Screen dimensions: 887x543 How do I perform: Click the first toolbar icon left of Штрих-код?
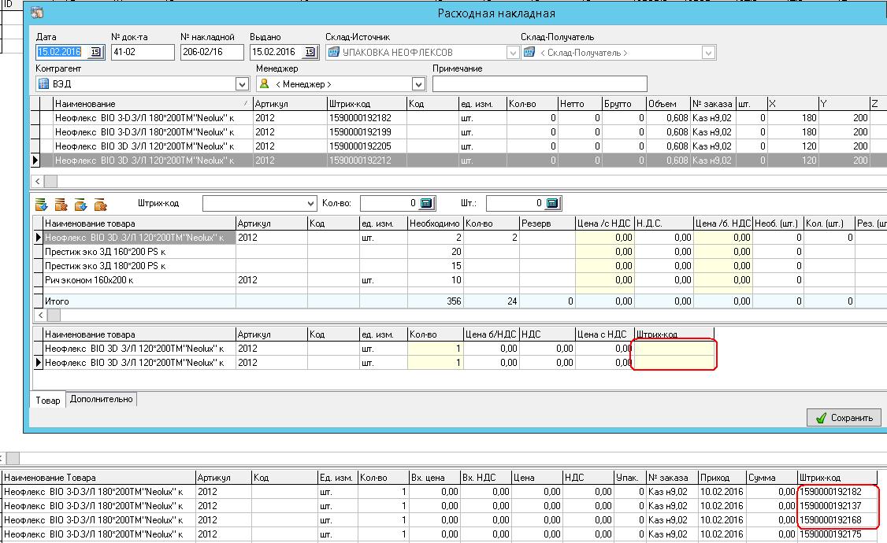42,205
